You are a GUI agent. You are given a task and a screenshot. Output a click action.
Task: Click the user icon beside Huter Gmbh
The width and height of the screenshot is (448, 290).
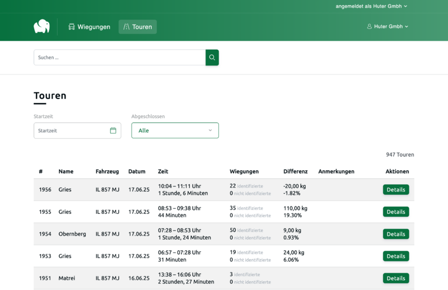tap(370, 26)
